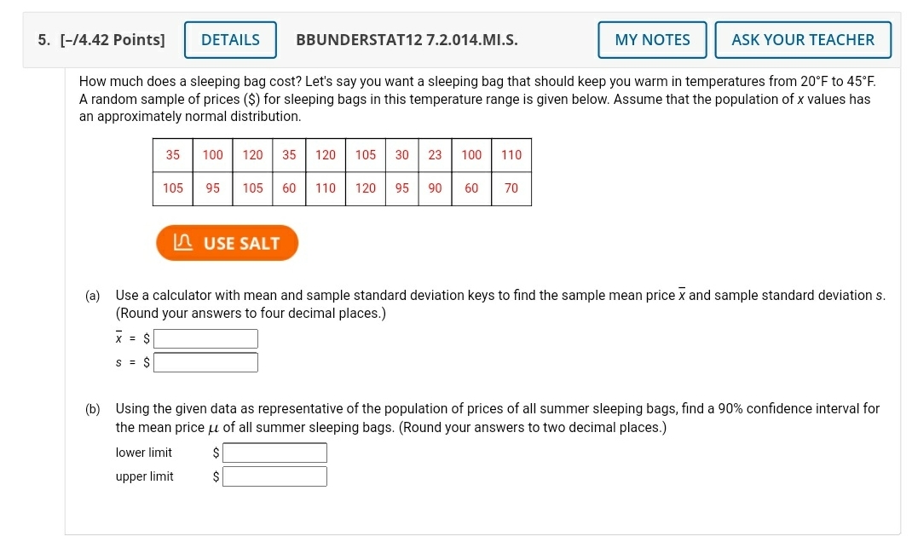Click ASK YOUR TEACHER

tap(802, 39)
